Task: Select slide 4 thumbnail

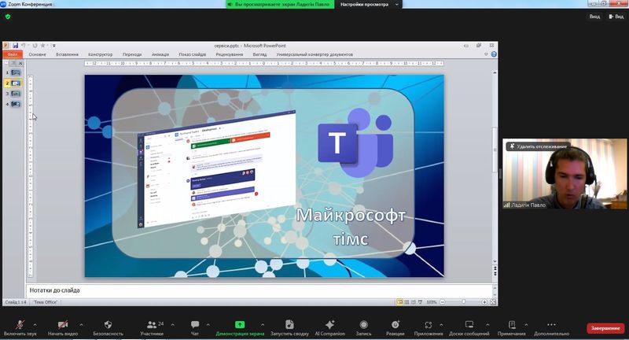Action: [x=16, y=104]
